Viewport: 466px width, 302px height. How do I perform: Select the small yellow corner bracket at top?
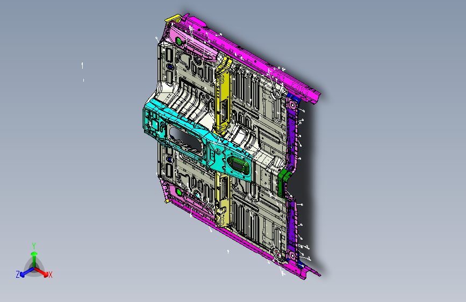tap(174, 18)
